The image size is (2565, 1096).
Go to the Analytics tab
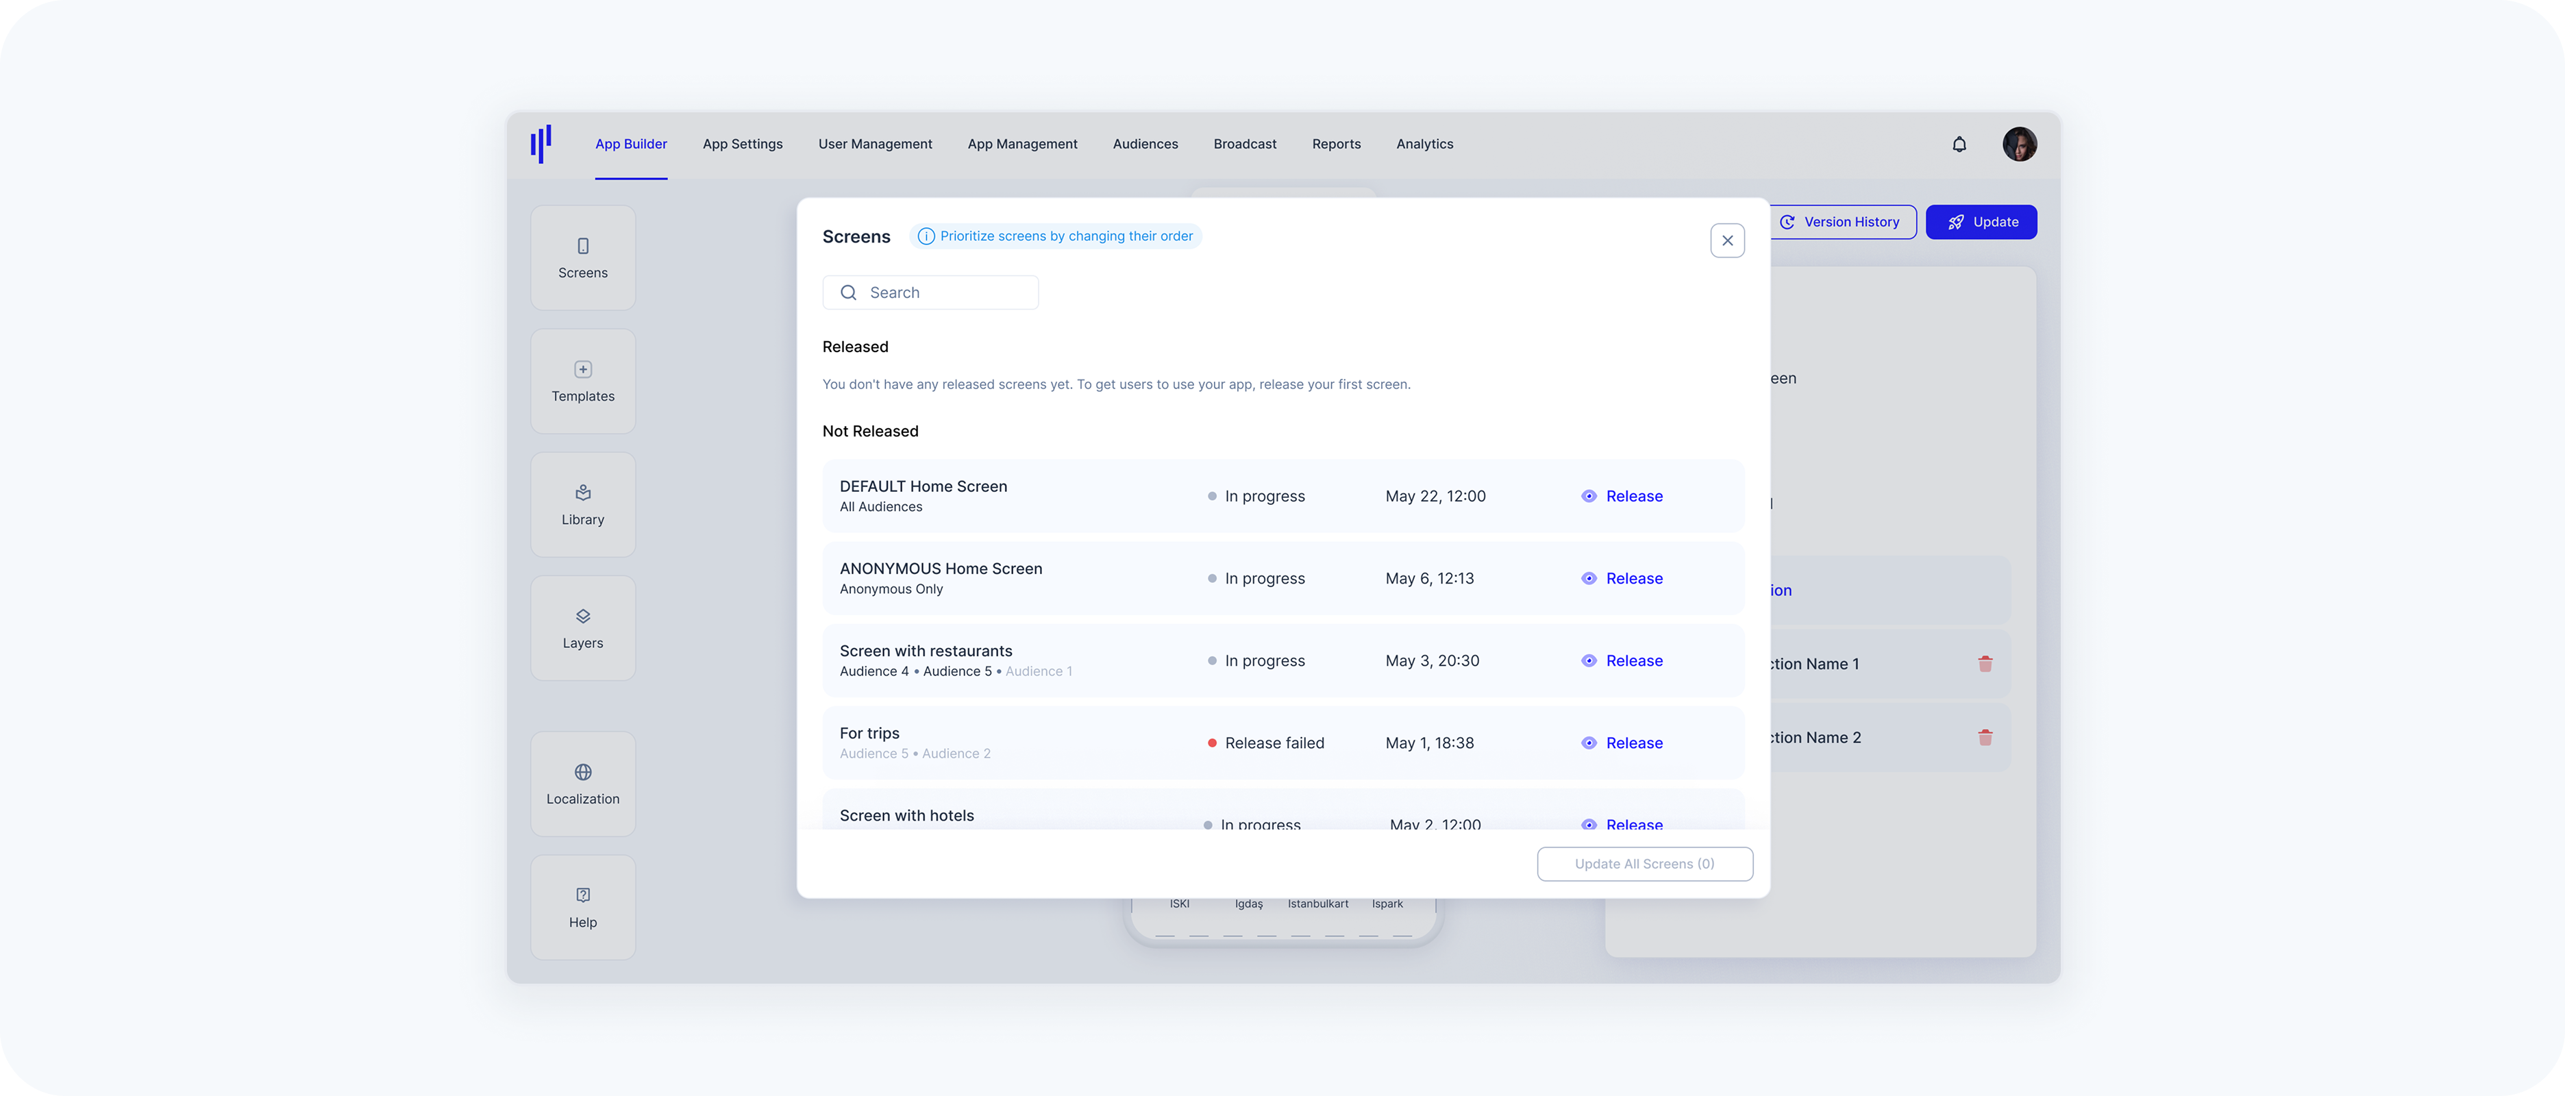(1424, 145)
